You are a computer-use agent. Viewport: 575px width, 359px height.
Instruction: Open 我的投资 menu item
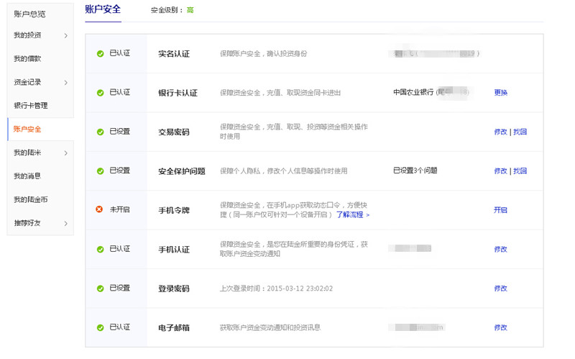coord(27,35)
